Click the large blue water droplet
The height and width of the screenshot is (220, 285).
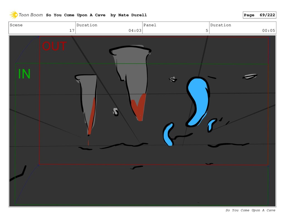click(x=198, y=102)
